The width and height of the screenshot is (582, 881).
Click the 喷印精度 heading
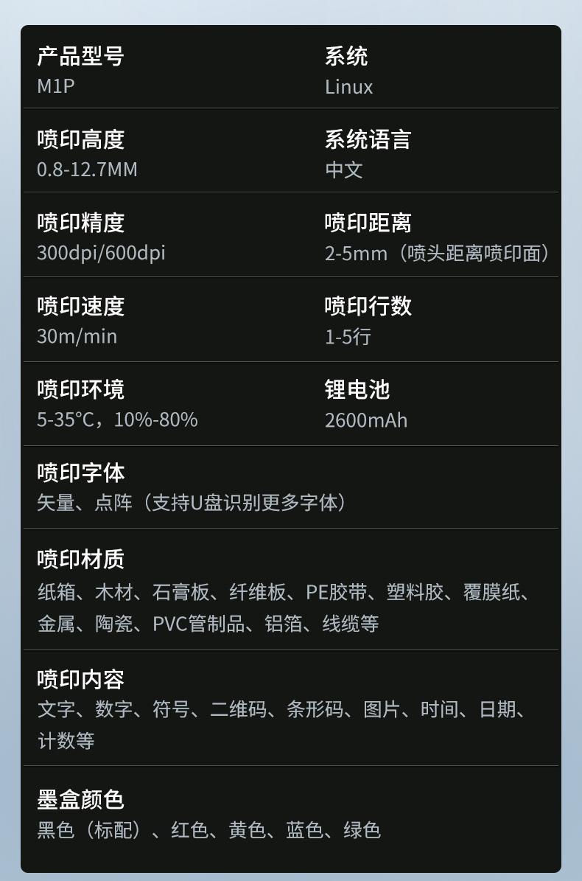tap(80, 223)
